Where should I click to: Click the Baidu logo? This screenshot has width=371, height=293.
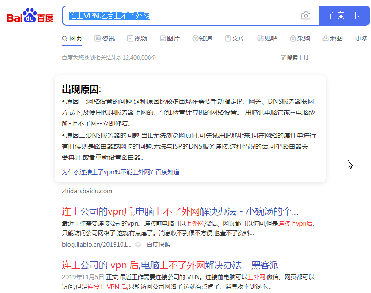coord(30,16)
